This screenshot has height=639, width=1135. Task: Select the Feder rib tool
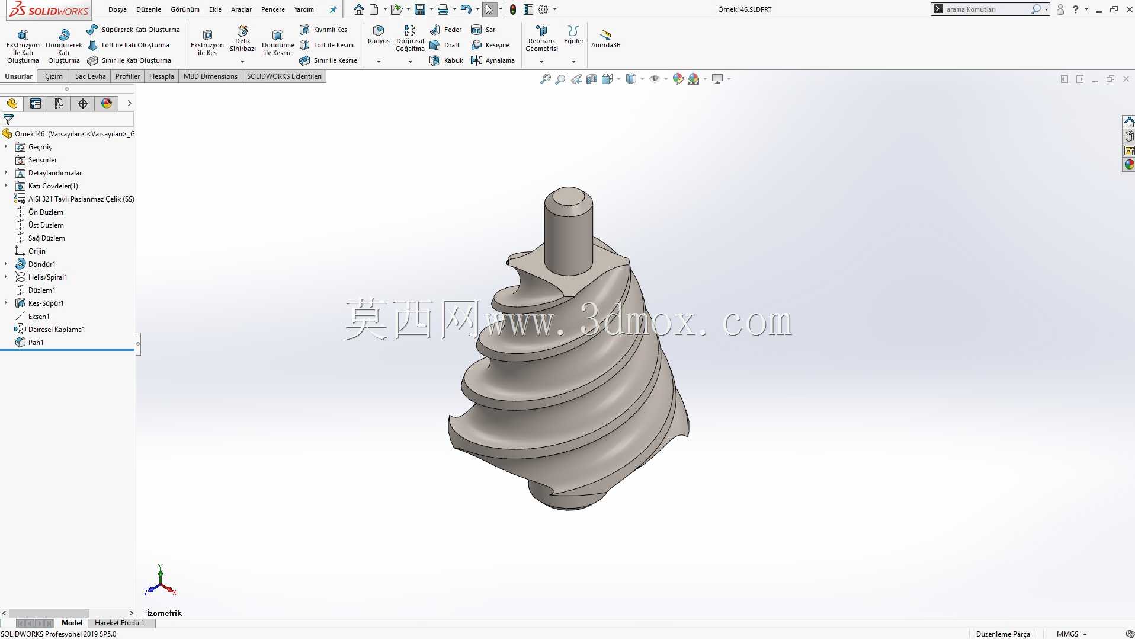point(445,30)
